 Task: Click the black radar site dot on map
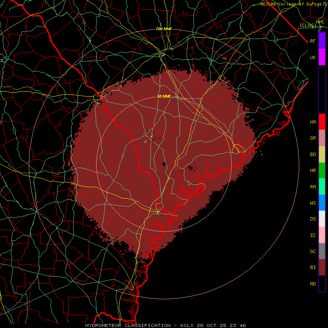pos(164,164)
